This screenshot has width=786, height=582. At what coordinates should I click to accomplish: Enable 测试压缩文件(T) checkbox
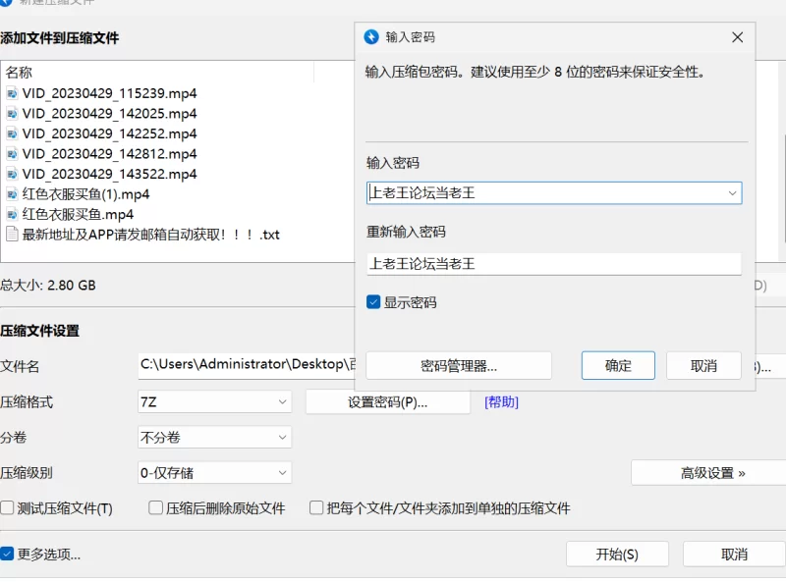[8, 508]
